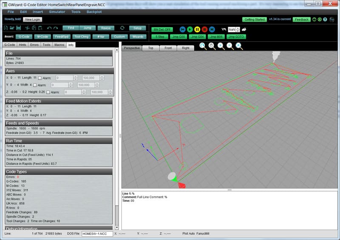Click the New Login button
This screenshot has height=240, width=340.
(33, 19)
